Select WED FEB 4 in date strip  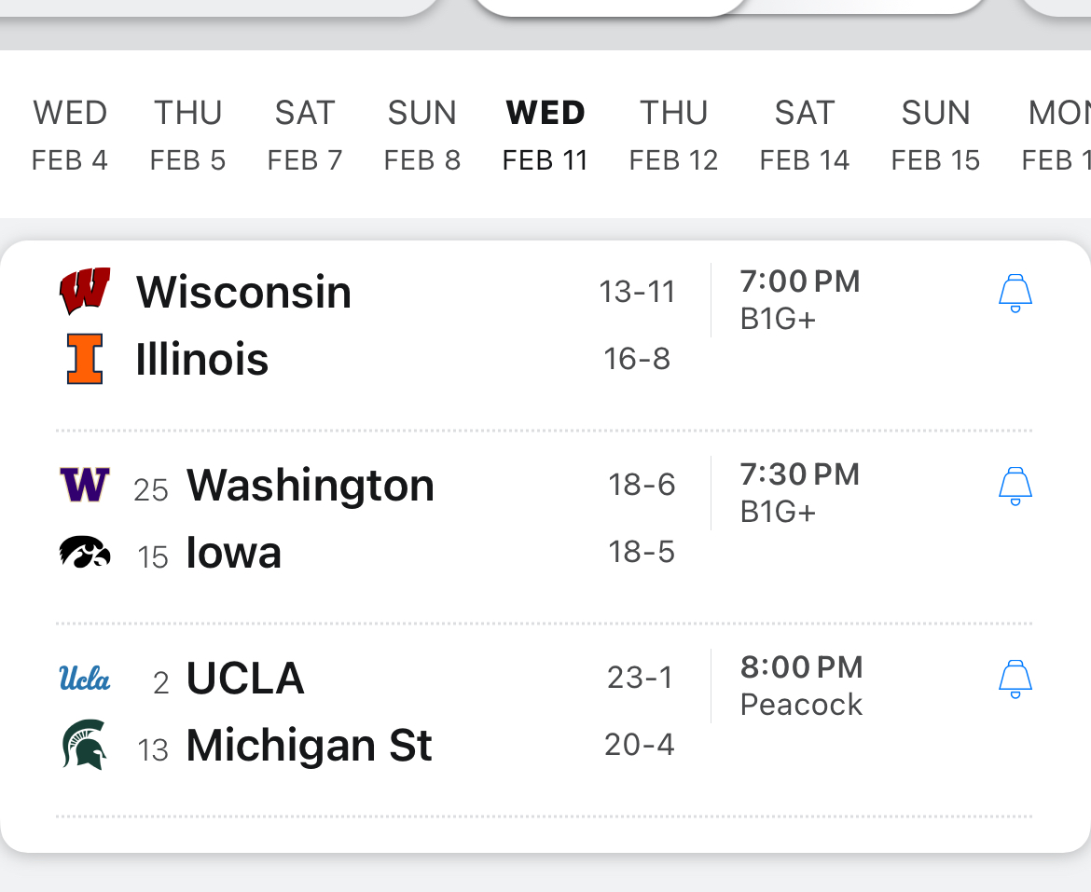(x=70, y=135)
